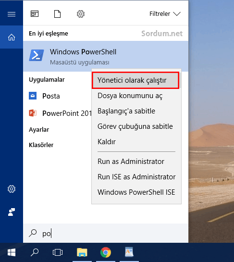Open File Explorer from the taskbar
The height and width of the screenshot is (262, 234).
(82, 252)
